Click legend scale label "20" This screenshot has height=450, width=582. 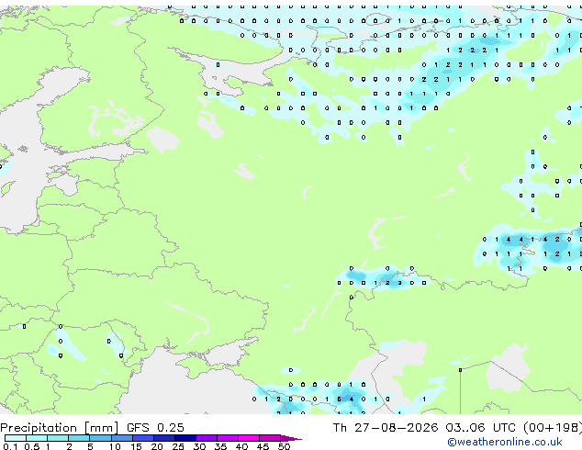point(157,446)
